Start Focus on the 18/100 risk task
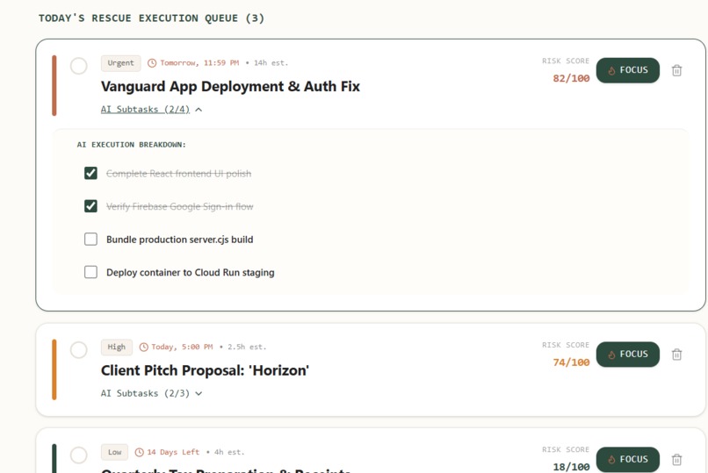Image resolution: width=708 pixels, height=473 pixels. 628,460
